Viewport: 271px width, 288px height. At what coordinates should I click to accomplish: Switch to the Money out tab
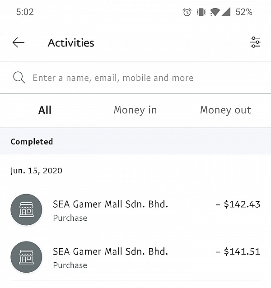pos(225,110)
